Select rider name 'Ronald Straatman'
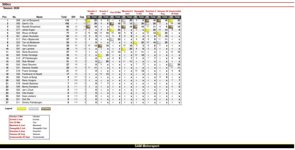 pos(31,27)
